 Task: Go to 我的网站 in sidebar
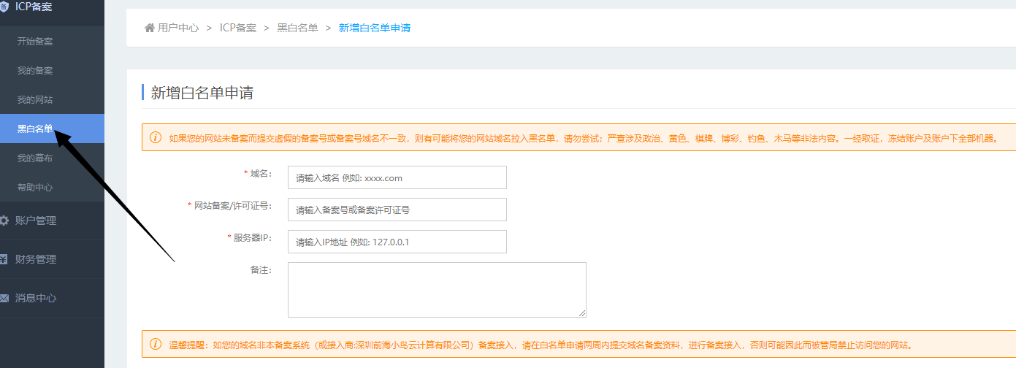[35, 100]
